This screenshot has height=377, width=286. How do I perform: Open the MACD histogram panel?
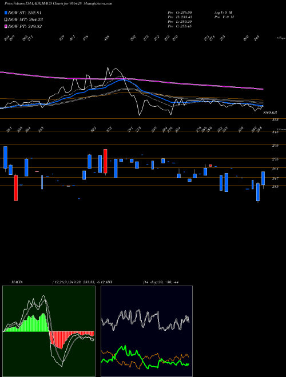tap(49, 331)
